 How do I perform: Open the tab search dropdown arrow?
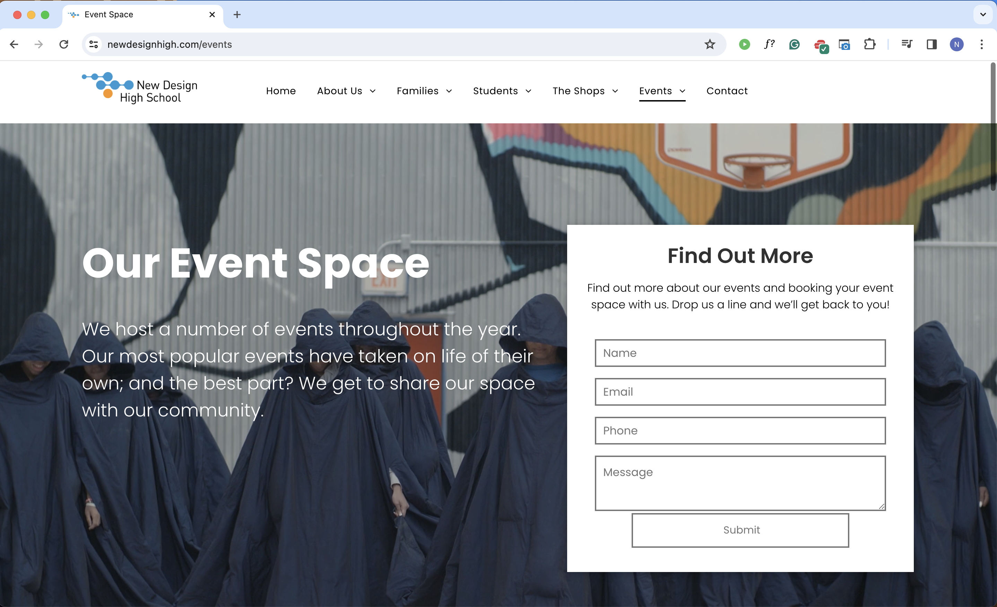[x=983, y=15]
